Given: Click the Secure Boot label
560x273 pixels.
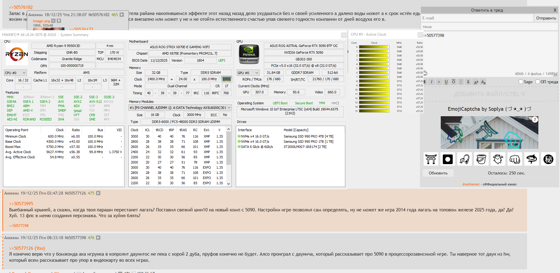Looking at the screenshot, I should pos(304,103).
